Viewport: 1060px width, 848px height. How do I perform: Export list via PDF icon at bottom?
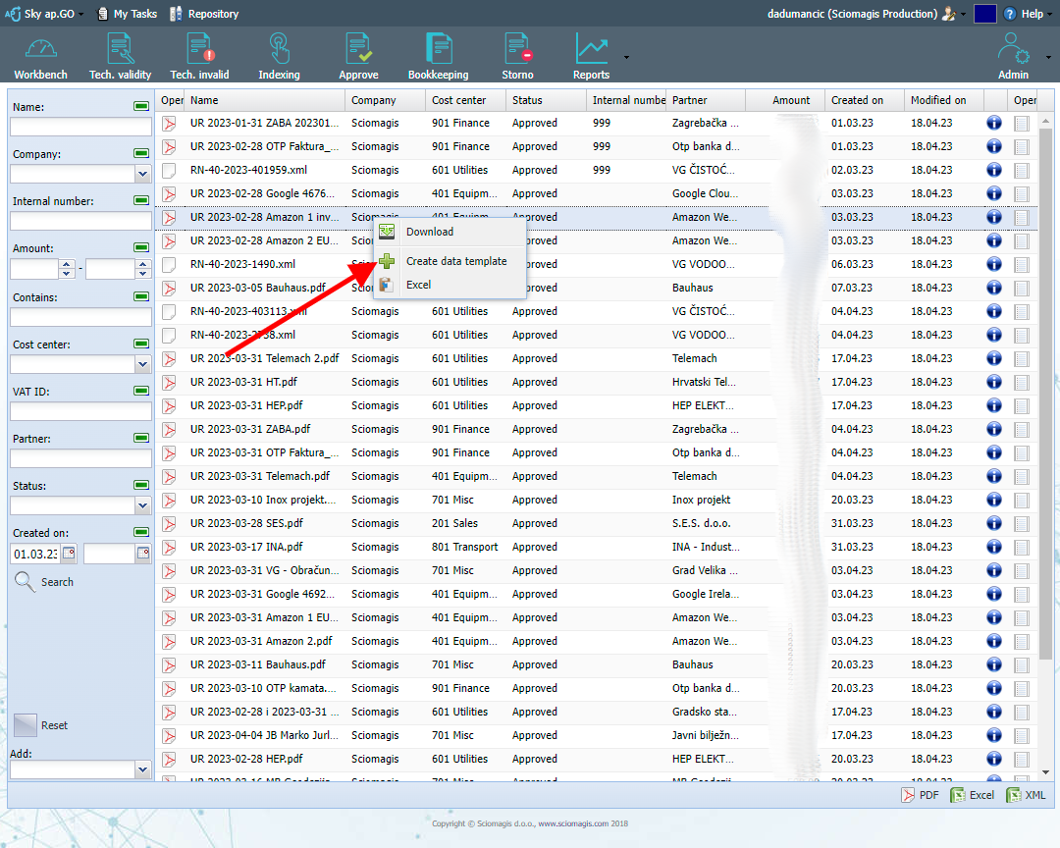coord(908,795)
